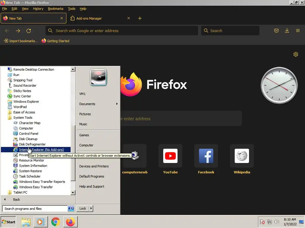Expand the Documents submenu arrow
This screenshot has width=305, height=228.
coord(117,104)
